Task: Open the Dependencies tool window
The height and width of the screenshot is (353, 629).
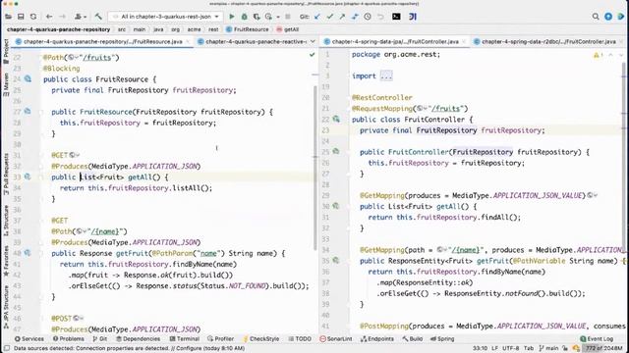Action: click(139, 338)
